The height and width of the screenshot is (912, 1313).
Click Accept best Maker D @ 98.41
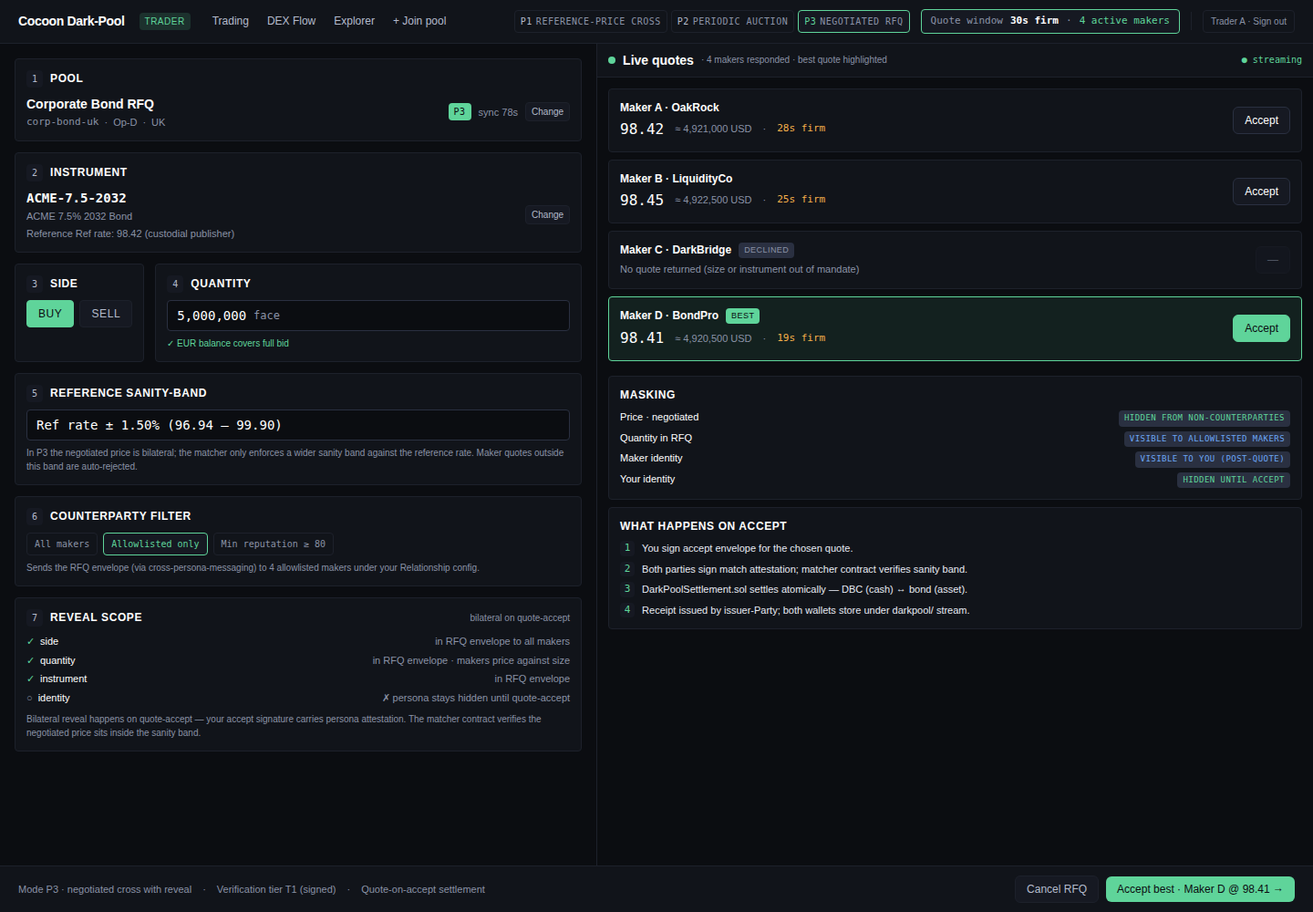(1200, 889)
